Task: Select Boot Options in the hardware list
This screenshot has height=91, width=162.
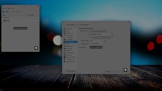Action: click(x=70, y=35)
